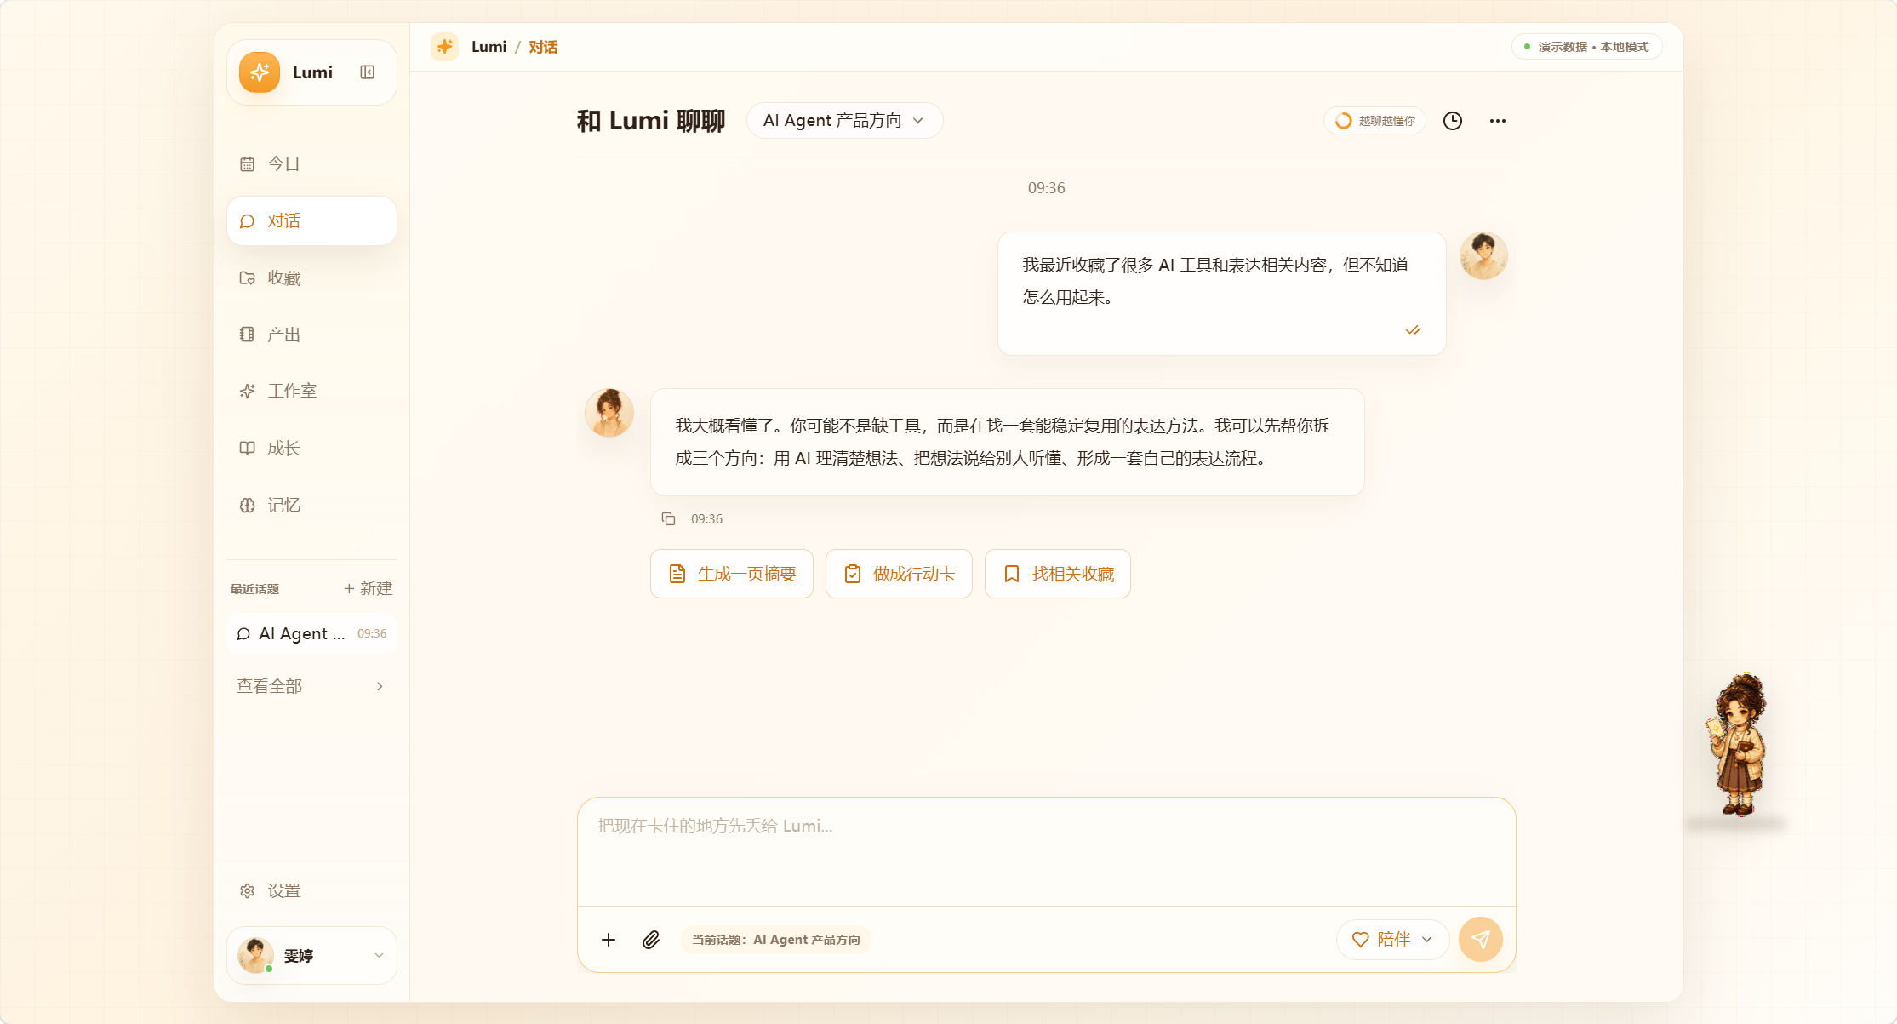Open 记忆 in the sidebar
Viewport: 1897px width, 1024px height.
(311, 505)
